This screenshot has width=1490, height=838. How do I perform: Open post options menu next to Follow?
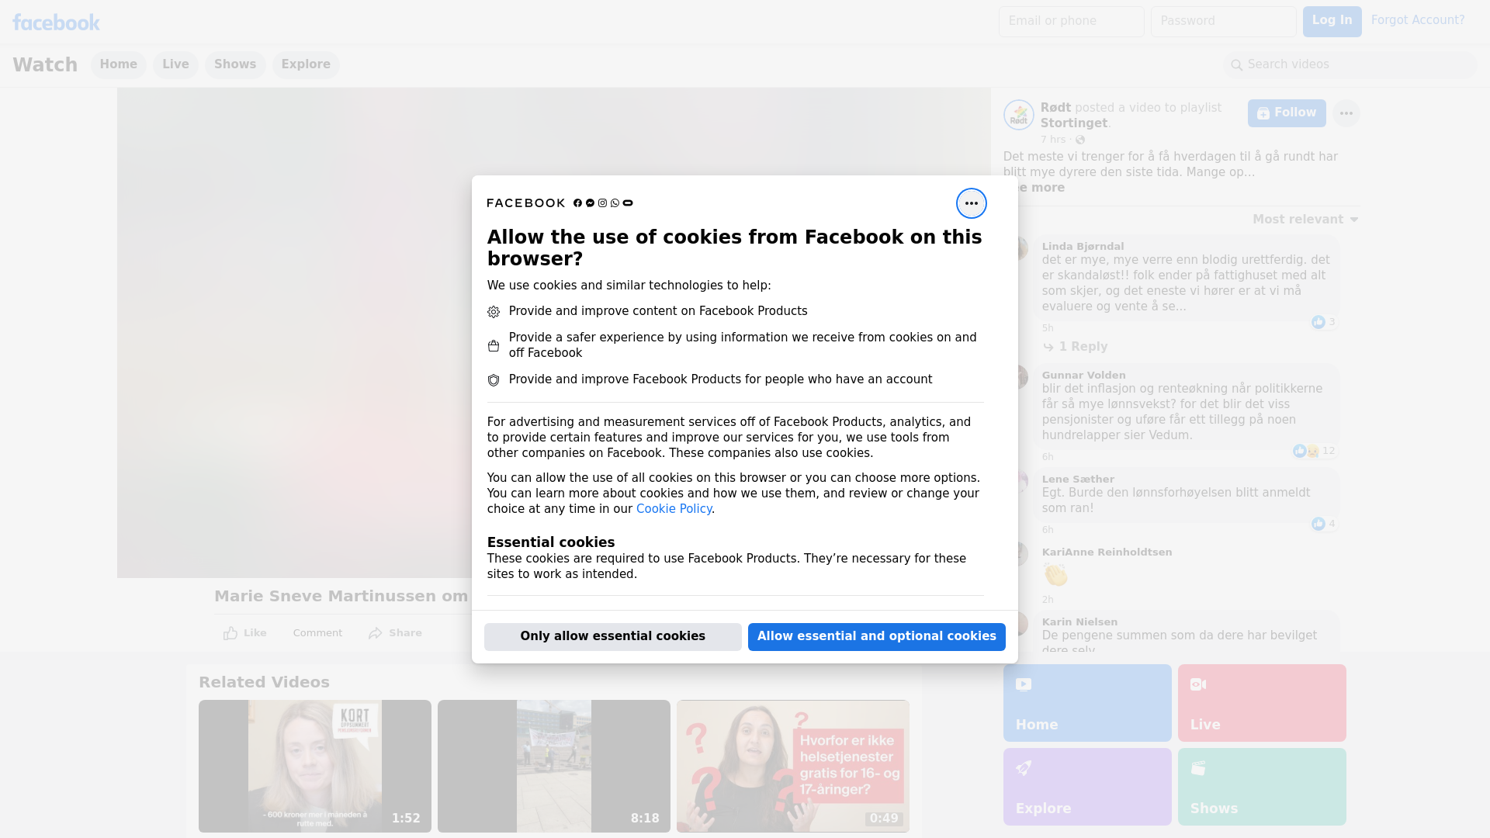tap(1346, 113)
